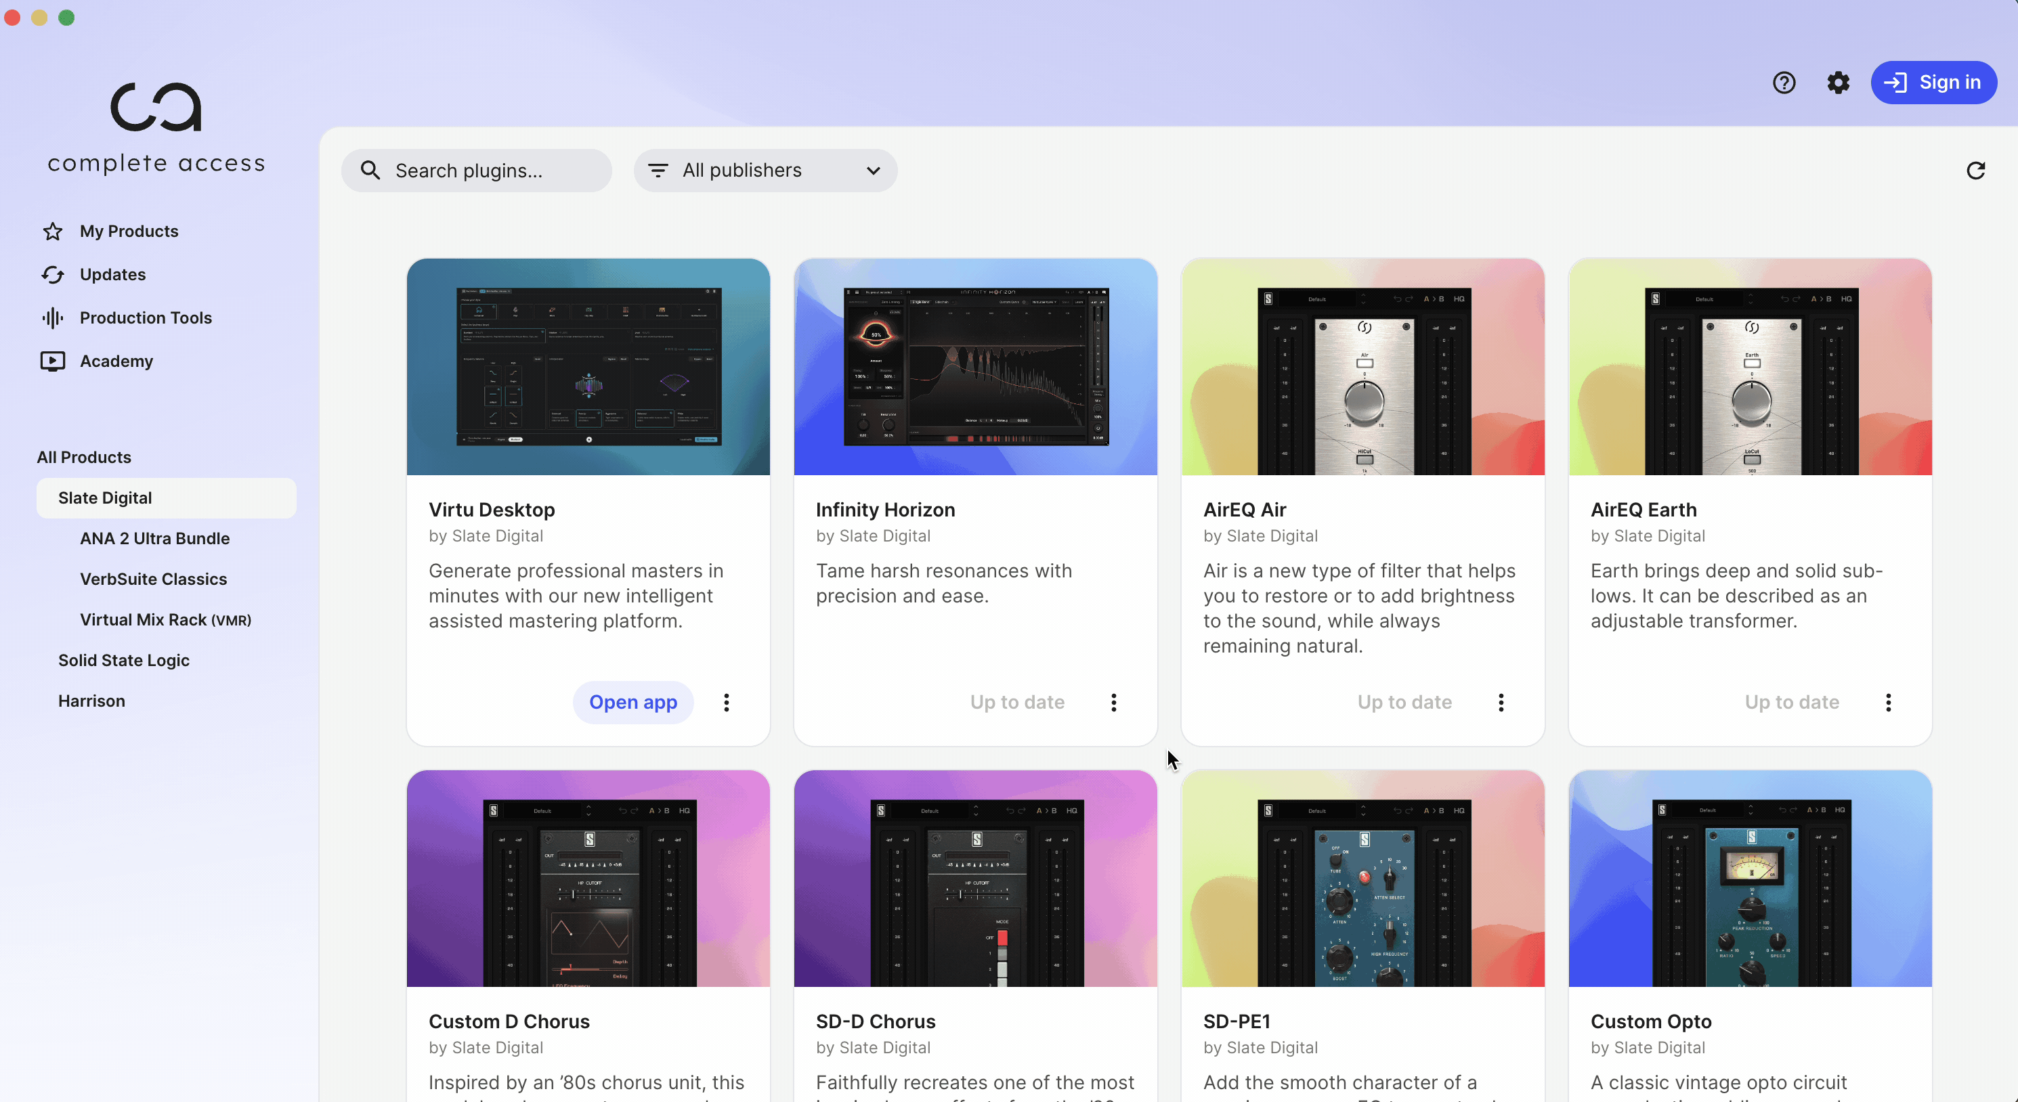2018x1102 pixels.
Task: Click Up to date on AirEQ Earth
Action: pos(1792,702)
